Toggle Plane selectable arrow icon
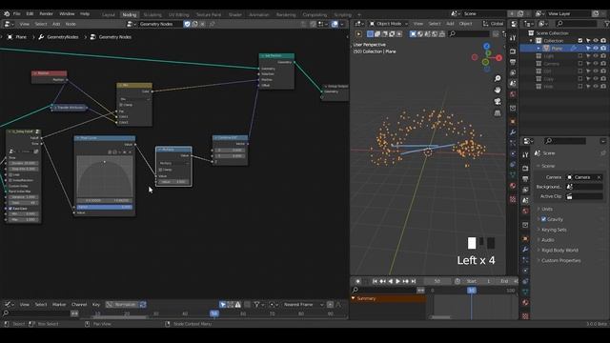610x343 pixels. point(588,49)
